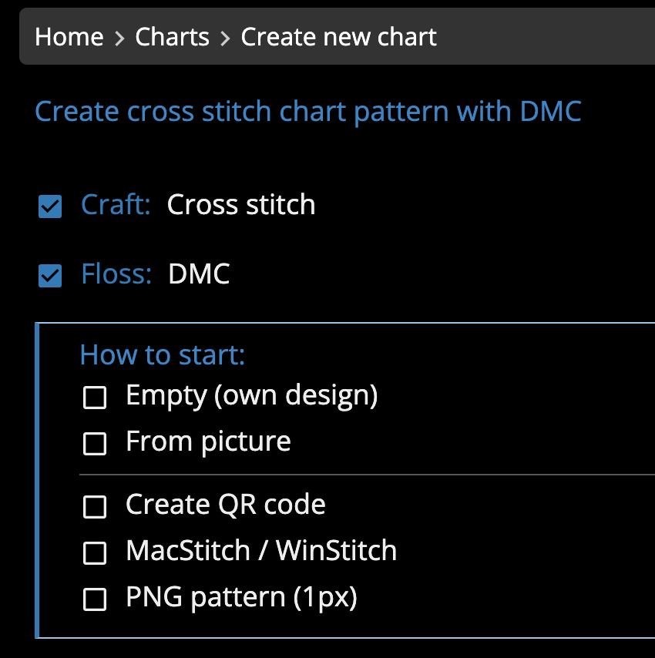Click the 'Create cross stitch chart pattern' heading
The height and width of the screenshot is (658, 655).
[x=308, y=112]
